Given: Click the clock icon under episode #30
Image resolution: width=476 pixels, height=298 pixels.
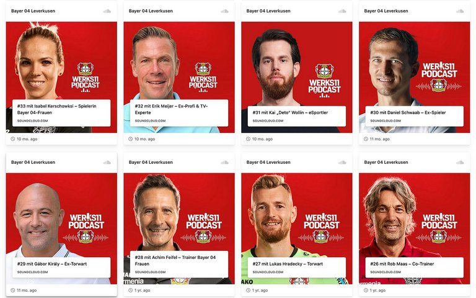Looking at the screenshot, I should (x=366, y=139).
